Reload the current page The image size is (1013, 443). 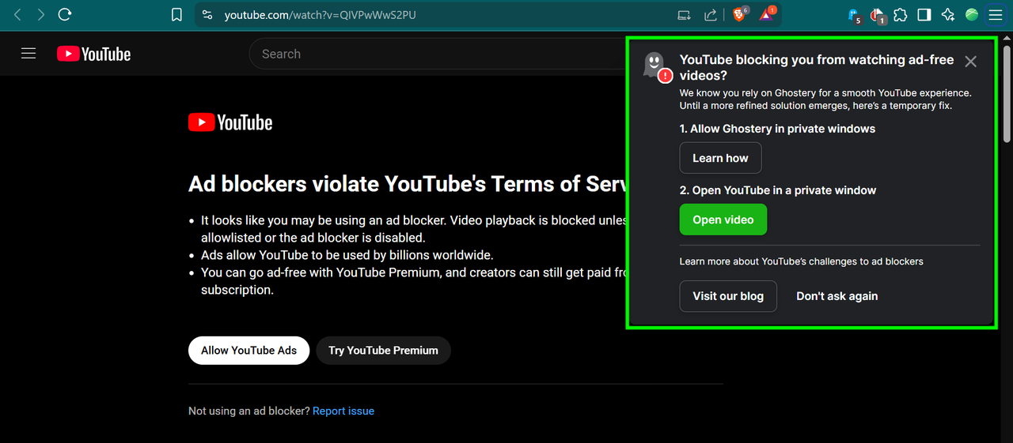point(66,14)
